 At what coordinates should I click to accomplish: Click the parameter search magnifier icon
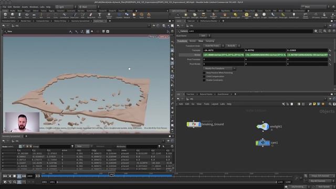point(325,31)
